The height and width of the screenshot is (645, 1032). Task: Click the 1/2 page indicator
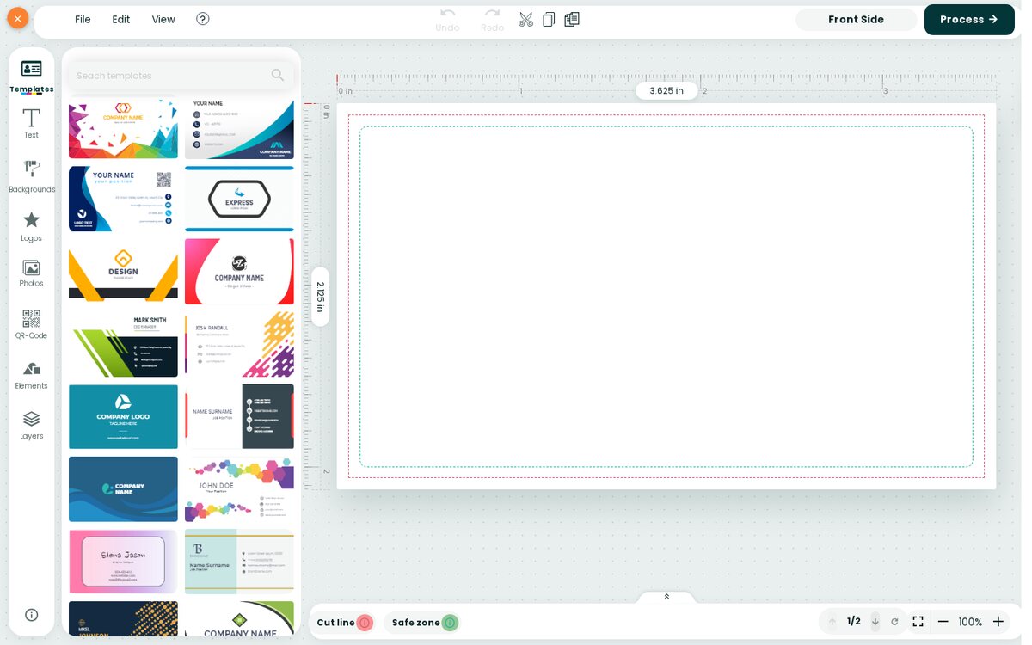pos(854,622)
